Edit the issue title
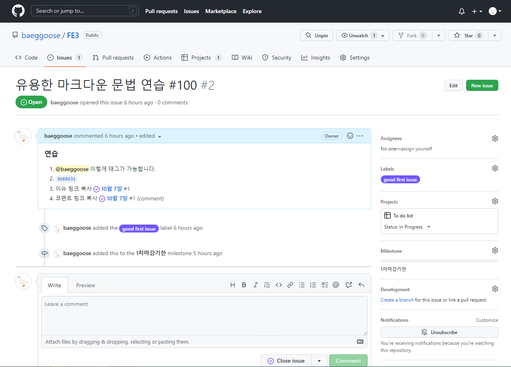The width and height of the screenshot is (511, 367). [x=453, y=85]
